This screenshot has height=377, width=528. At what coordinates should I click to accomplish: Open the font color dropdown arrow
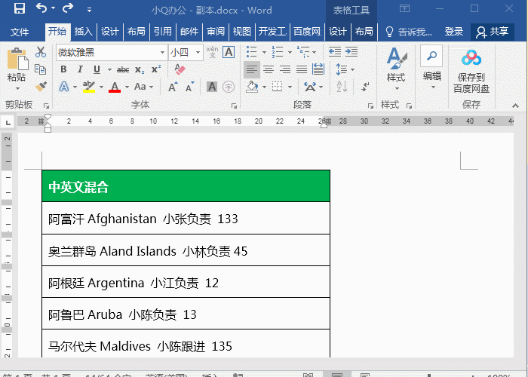[x=127, y=87]
